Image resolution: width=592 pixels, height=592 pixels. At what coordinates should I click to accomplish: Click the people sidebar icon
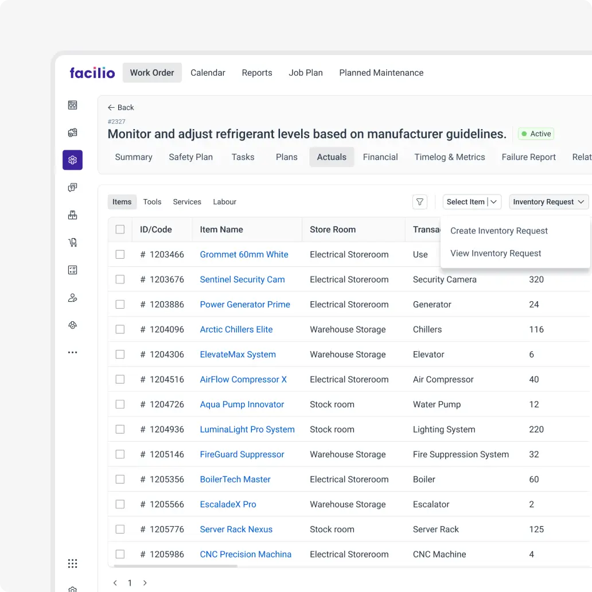point(72,297)
